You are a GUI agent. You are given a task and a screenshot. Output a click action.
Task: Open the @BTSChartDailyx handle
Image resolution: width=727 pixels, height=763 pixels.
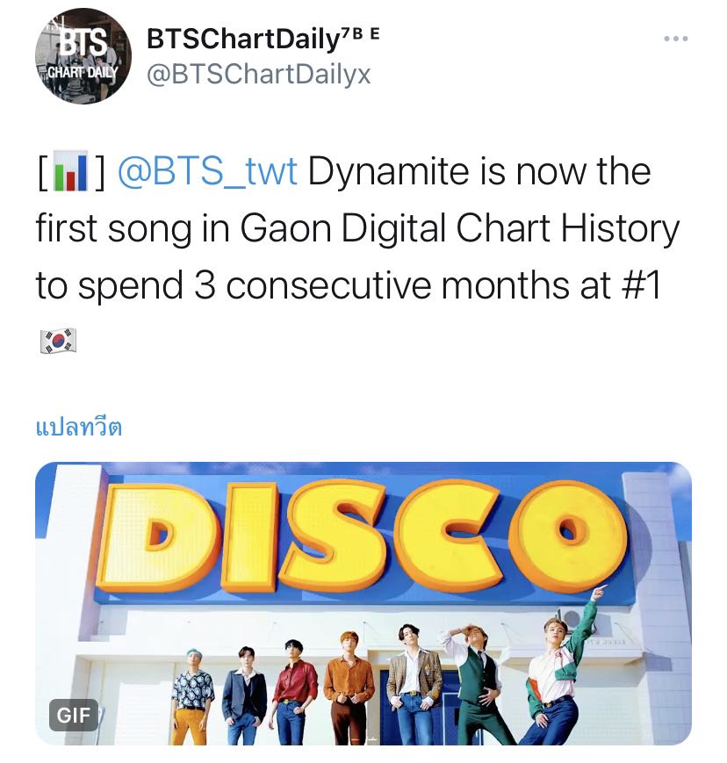(258, 75)
